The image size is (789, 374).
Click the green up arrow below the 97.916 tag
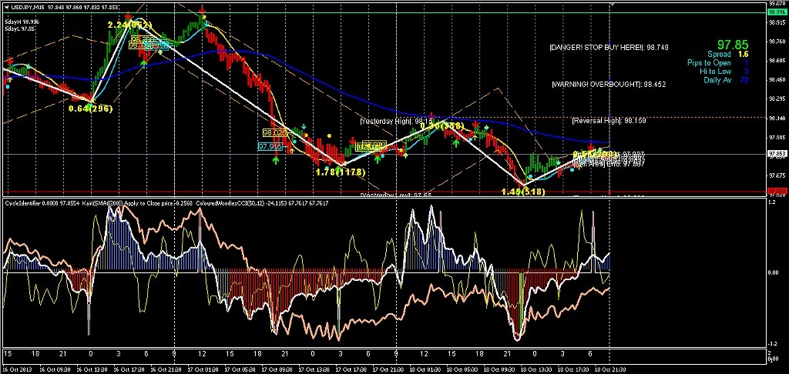click(x=276, y=160)
